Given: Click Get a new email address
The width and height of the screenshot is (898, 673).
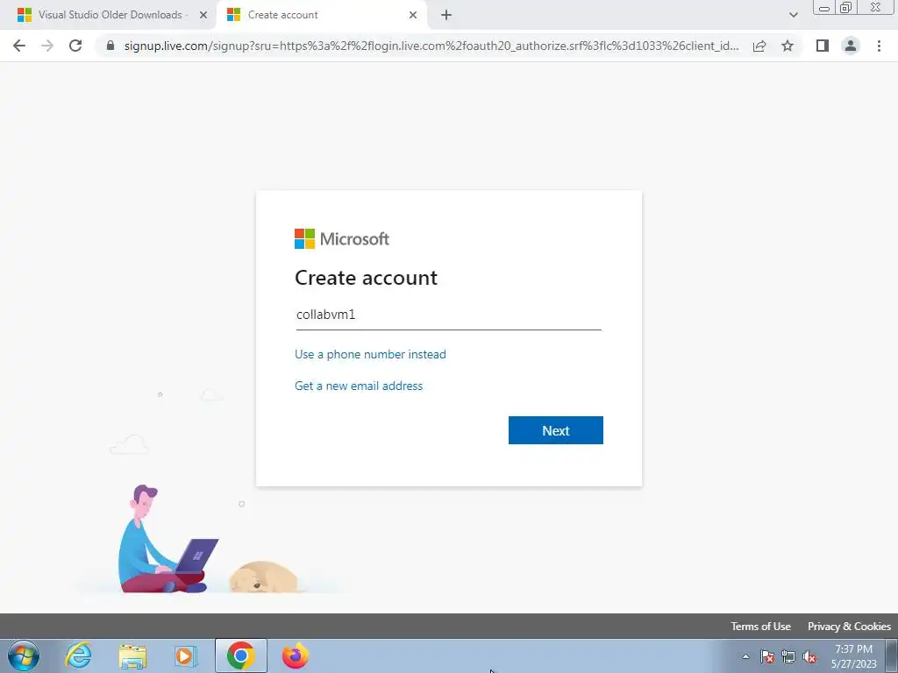Looking at the screenshot, I should pyautogui.click(x=359, y=386).
